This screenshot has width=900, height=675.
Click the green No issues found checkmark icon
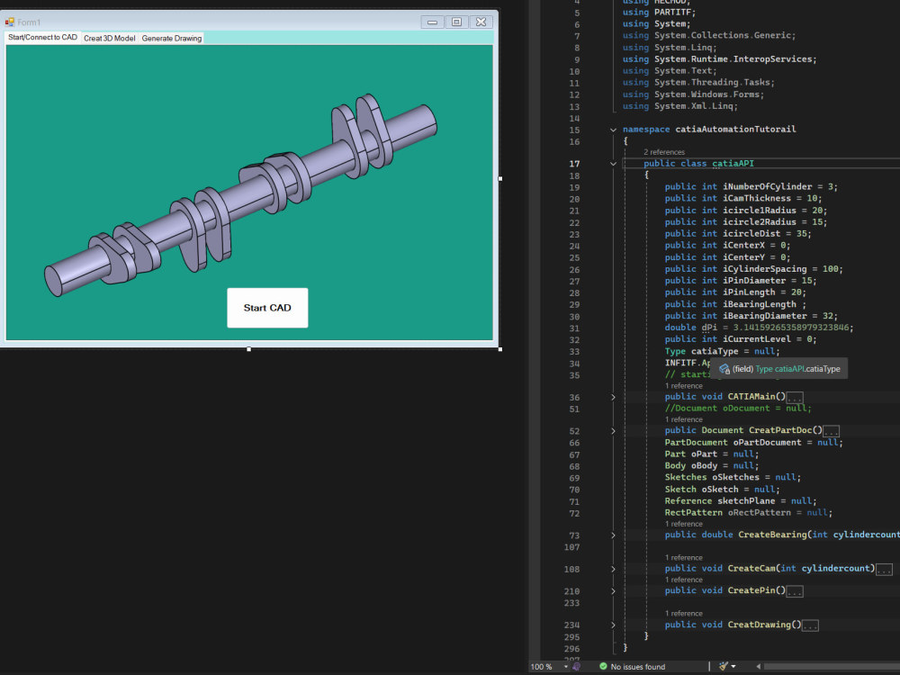tap(603, 666)
